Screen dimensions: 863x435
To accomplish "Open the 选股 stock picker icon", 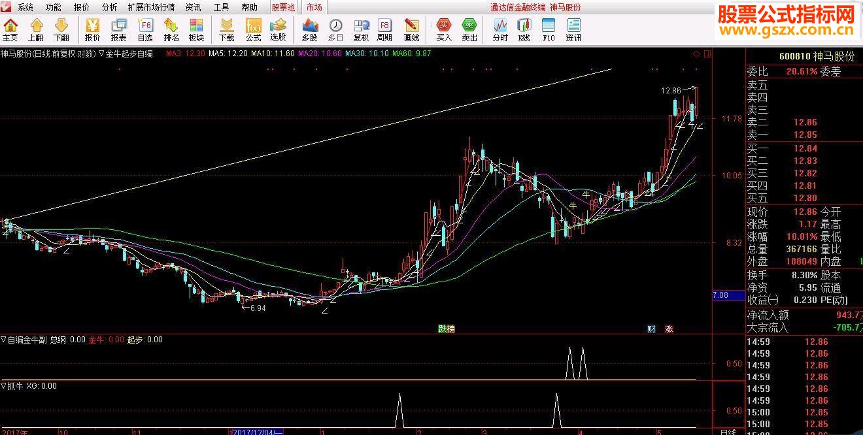I will 279,30.
